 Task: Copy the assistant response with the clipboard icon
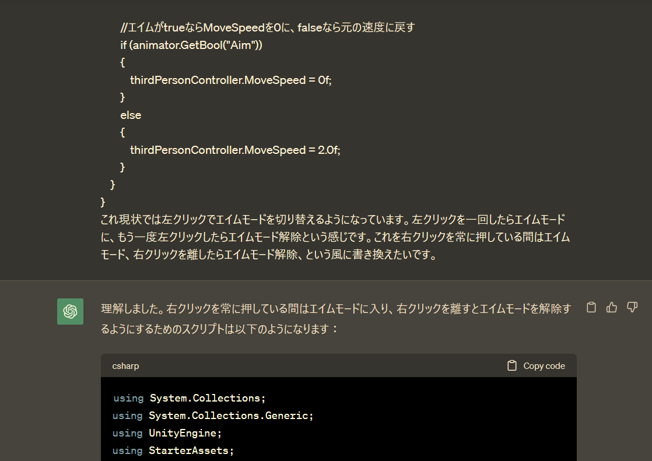pos(591,307)
